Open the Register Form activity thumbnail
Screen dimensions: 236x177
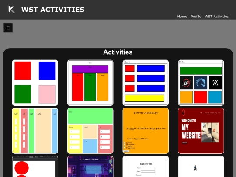tap(146, 167)
